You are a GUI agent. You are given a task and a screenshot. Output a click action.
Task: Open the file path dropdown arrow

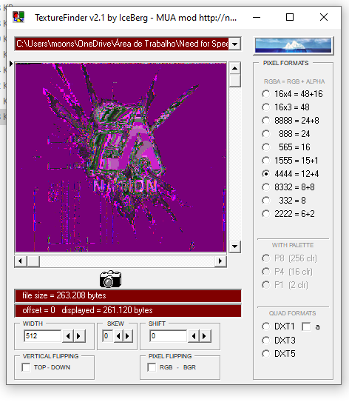coord(234,44)
